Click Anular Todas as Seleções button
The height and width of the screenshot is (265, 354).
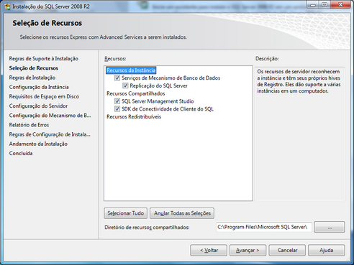(x=182, y=213)
